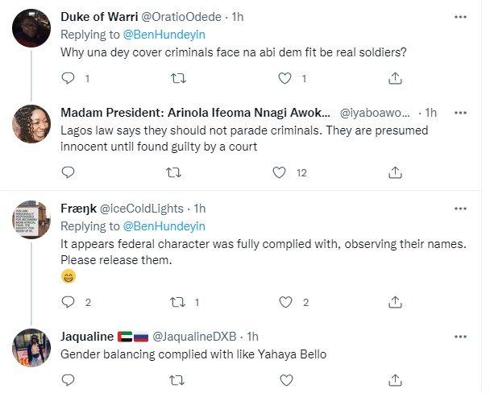Share Fræŋk's tweet
Image resolution: width=490 pixels, height=393 pixels.
pos(396,302)
